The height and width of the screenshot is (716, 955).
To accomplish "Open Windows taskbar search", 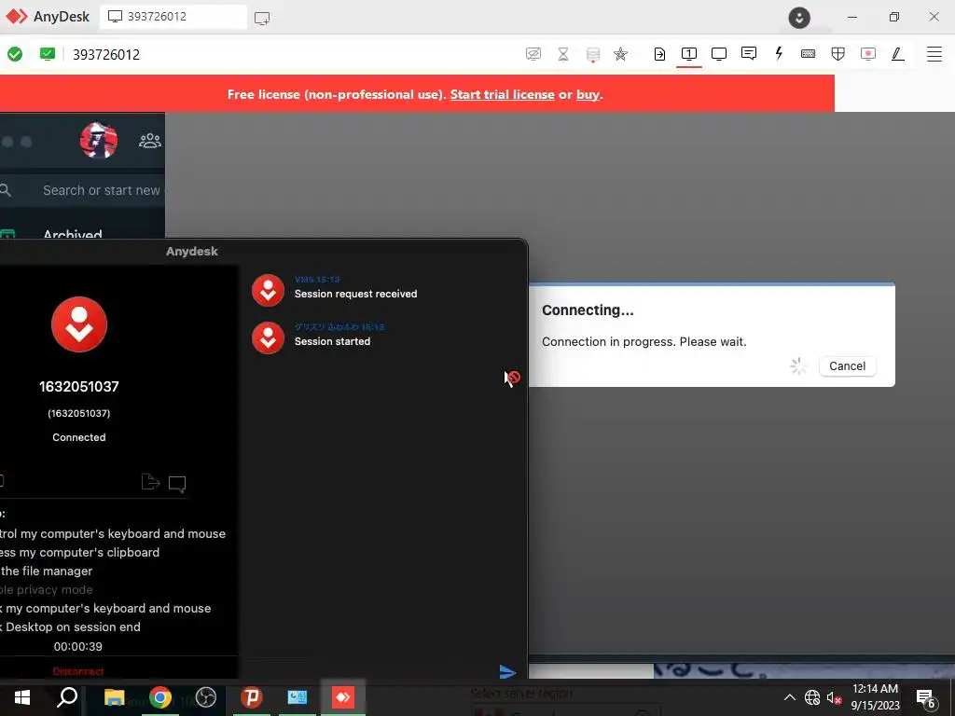I will click(67, 697).
